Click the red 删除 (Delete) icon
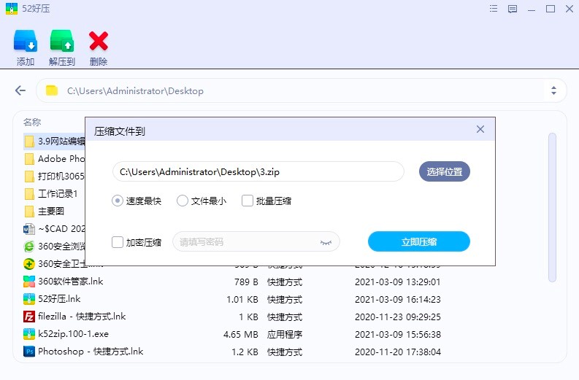Screen dimensions: 579x380 (99, 41)
